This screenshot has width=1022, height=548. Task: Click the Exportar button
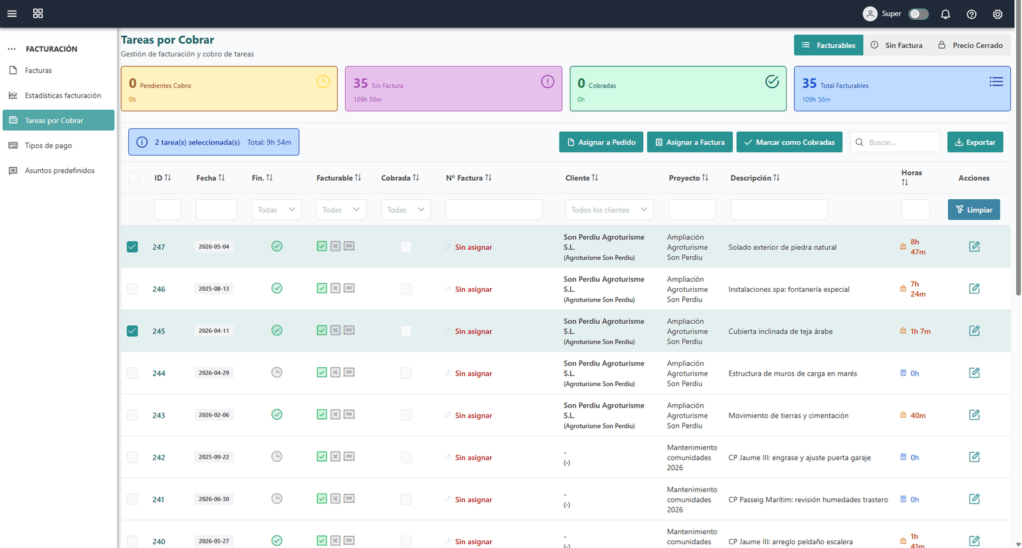tap(975, 142)
